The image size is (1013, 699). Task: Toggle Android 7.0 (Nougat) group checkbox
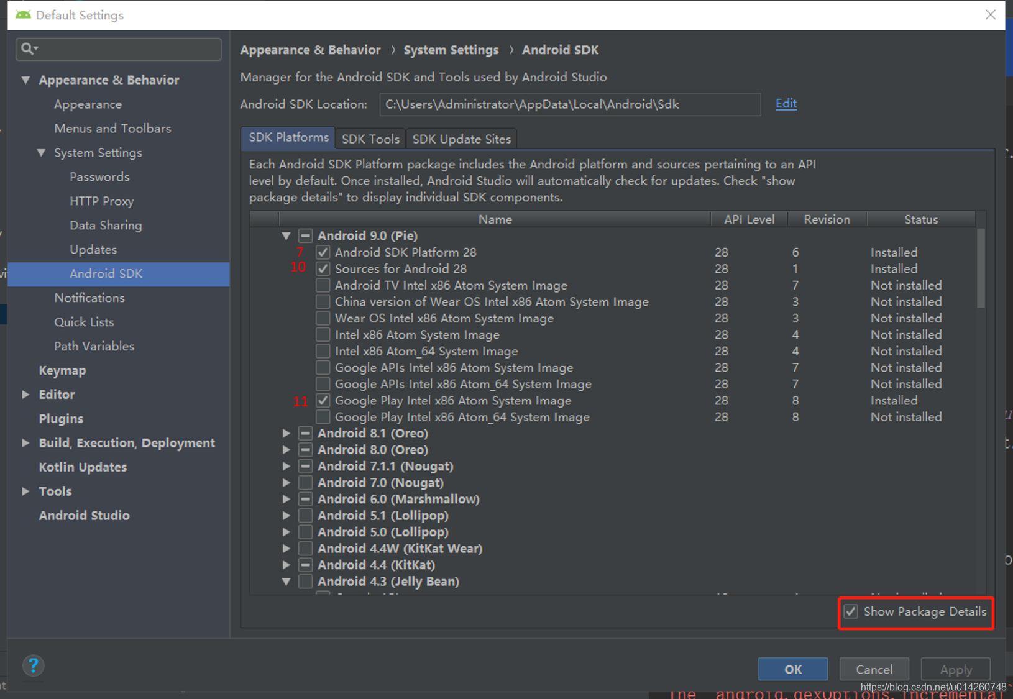[305, 483]
